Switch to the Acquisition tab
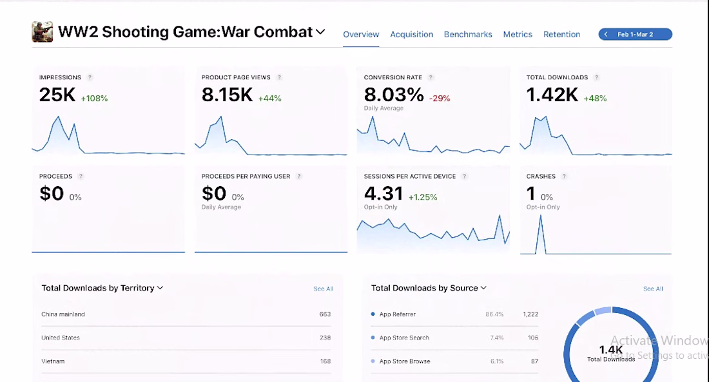This screenshot has width=709, height=382. coord(411,34)
